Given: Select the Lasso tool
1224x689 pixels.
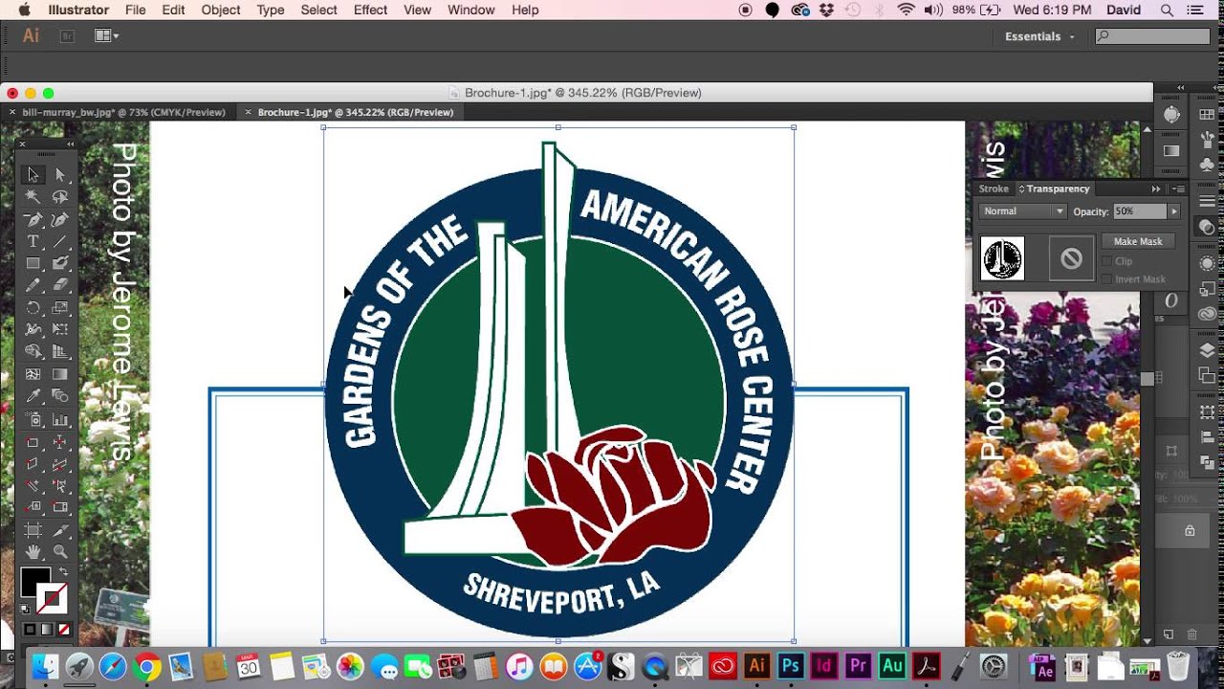Looking at the screenshot, I should coord(60,196).
